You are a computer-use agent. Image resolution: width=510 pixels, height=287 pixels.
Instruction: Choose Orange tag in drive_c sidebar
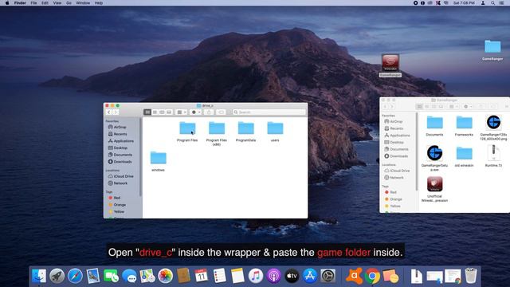pyautogui.click(x=120, y=205)
